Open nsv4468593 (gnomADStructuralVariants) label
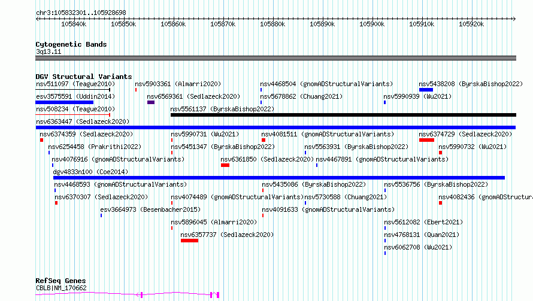533x301 pixels. coord(120,184)
